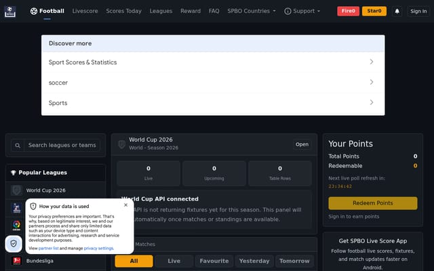Click the SPBO site logo
The height and width of the screenshot is (271, 434).
[10, 12]
